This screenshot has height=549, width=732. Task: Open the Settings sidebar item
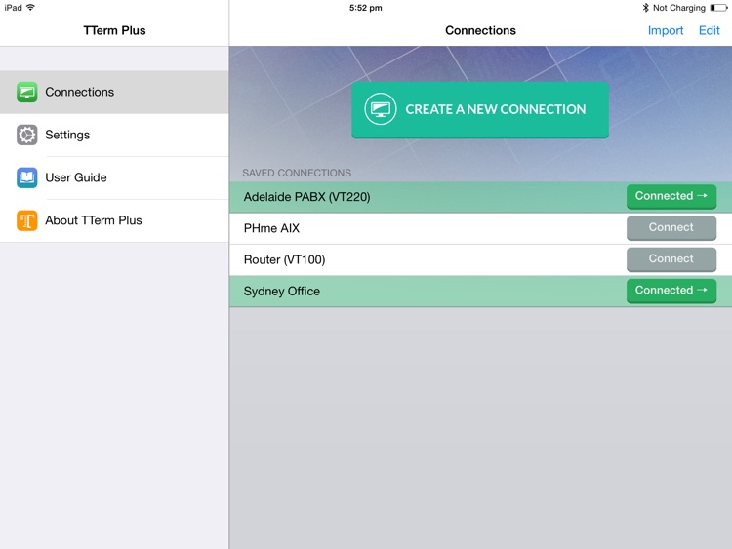[x=114, y=135]
